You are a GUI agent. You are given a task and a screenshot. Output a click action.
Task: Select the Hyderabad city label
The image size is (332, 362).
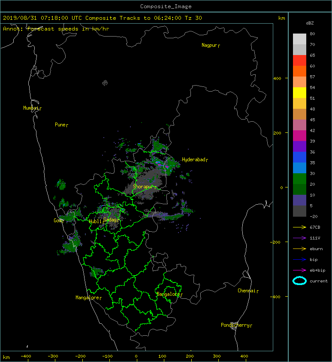tap(195, 160)
